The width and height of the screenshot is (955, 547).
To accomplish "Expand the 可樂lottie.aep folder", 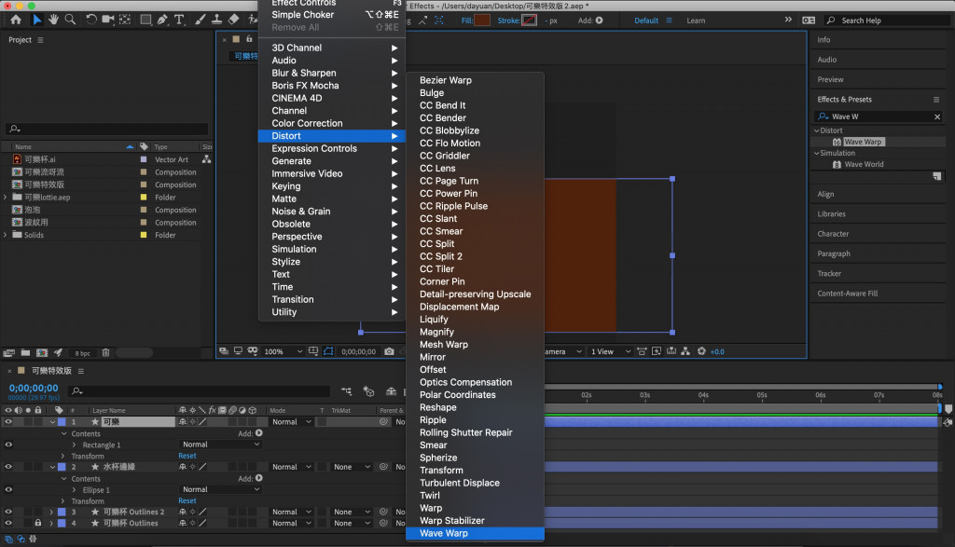I will (x=6, y=198).
